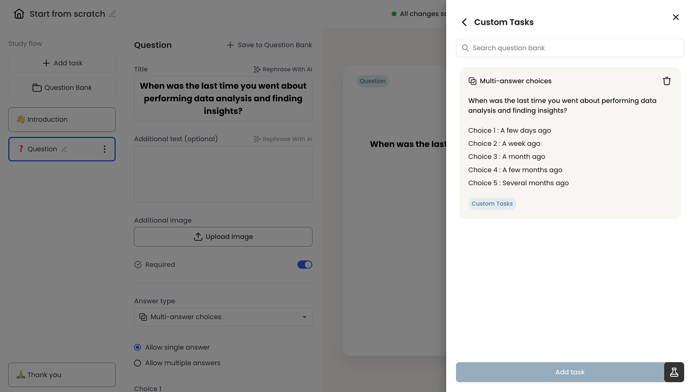Open the Answer type dropdown
The image size is (694, 392).
[x=223, y=317]
